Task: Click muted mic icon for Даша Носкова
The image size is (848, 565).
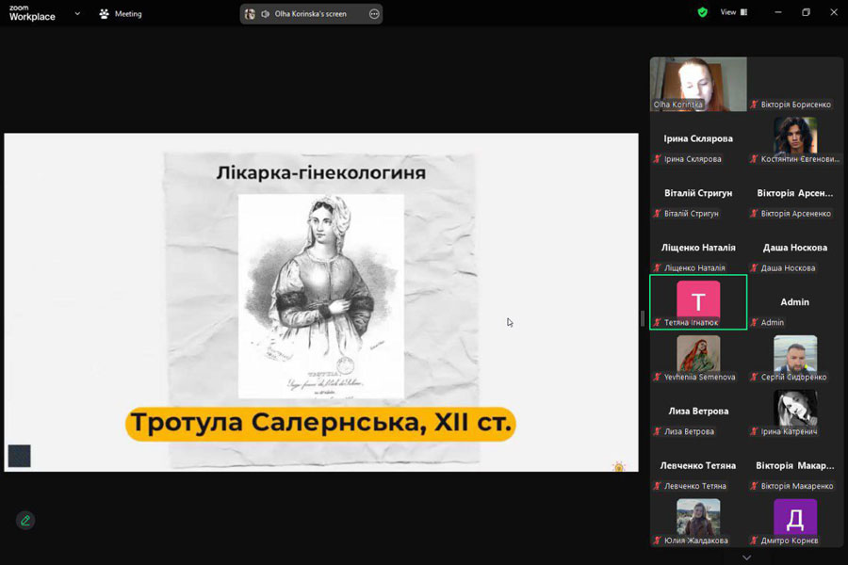Action: [754, 267]
